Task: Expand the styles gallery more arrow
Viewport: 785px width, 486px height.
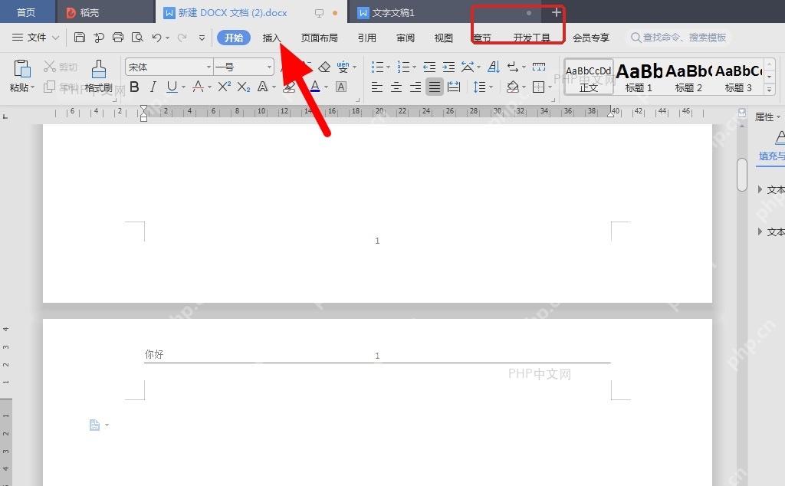Action: (770, 90)
